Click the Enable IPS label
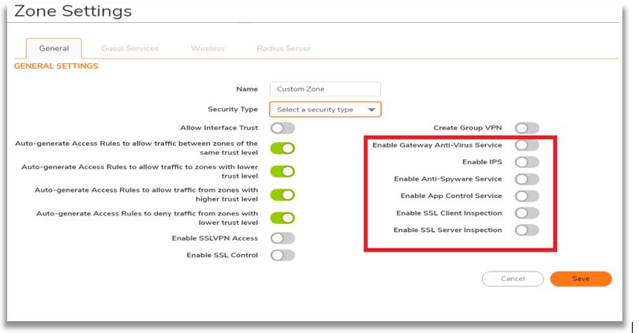The width and height of the screenshot is (639, 333). point(482,162)
